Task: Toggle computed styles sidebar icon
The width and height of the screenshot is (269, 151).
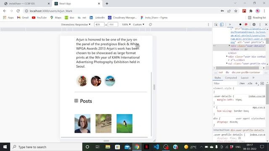Action: [262, 83]
